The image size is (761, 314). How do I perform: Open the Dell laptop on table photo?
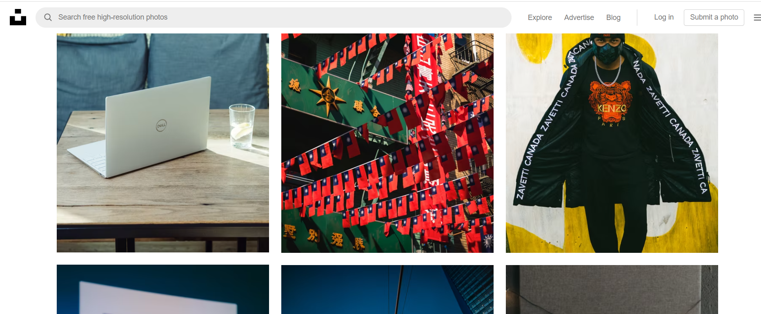pyautogui.click(x=163, y=143)
